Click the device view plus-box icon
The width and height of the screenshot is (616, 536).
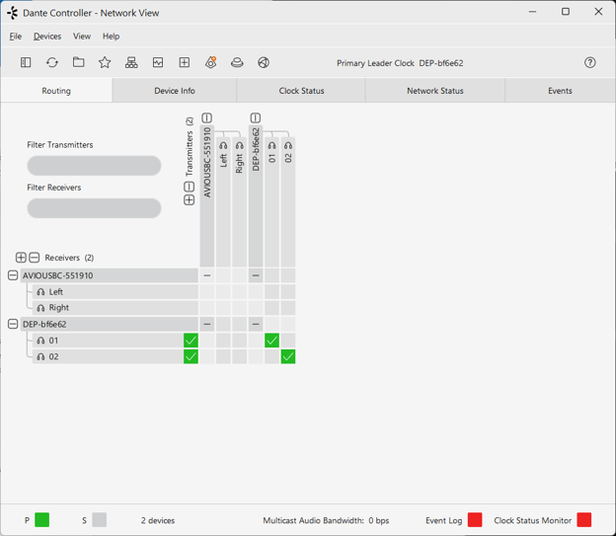pyautogui.click(x=185, y=62)
